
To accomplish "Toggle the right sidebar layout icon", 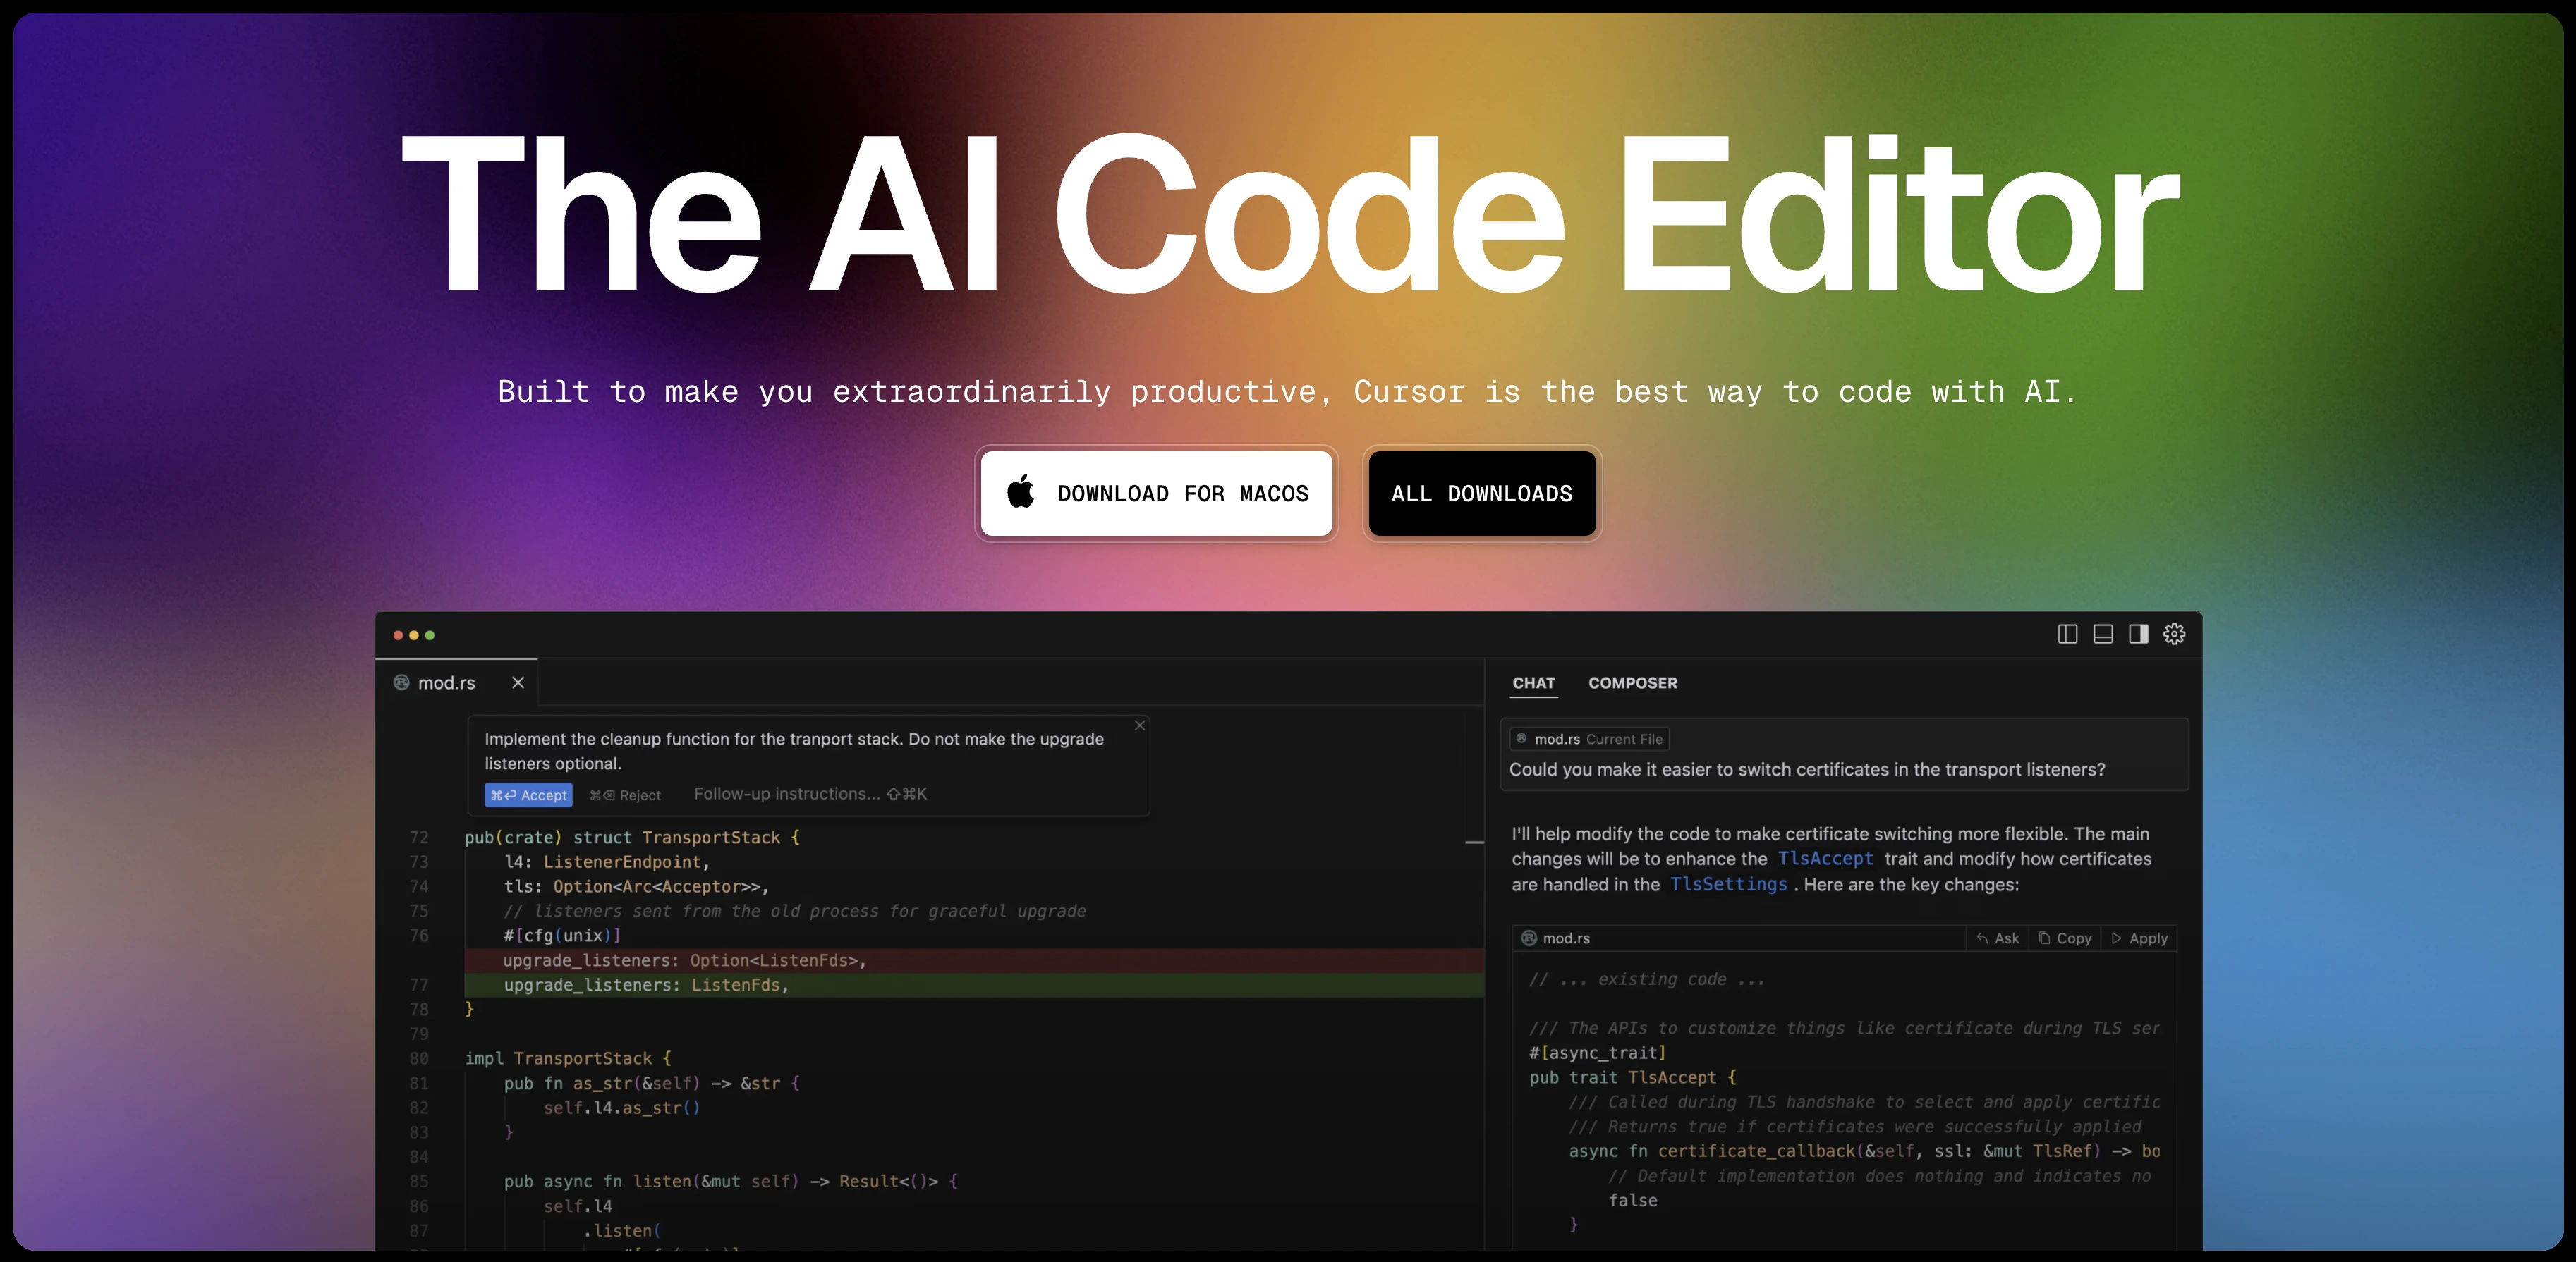I will pyautogui.click(x=2138, y=635).
